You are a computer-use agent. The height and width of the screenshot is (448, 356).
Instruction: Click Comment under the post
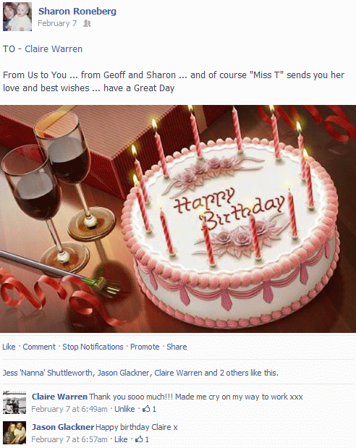coord(39,347)
